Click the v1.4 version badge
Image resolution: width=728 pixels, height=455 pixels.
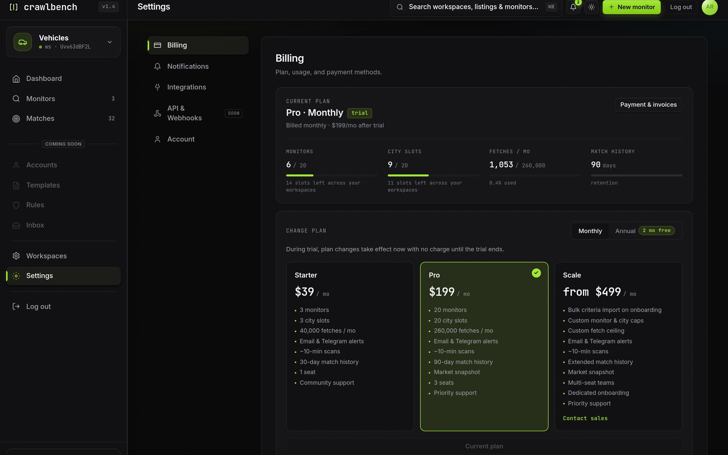tap(109, 7)
